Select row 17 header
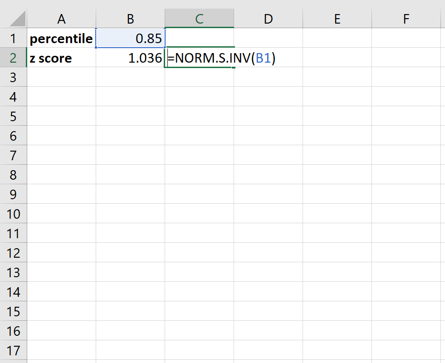The height and width of the screenshot is (363, 445). tap(14, 350)
